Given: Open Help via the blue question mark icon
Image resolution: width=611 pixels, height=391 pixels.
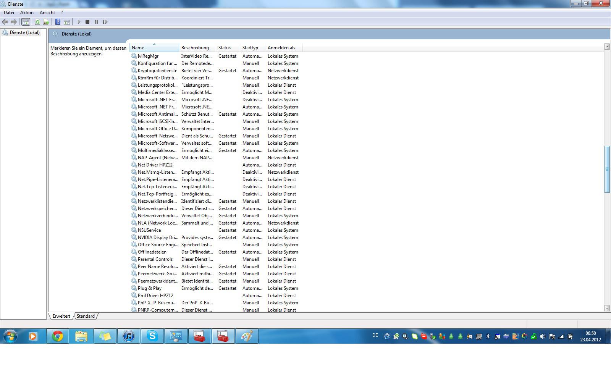Looking at the screenshot, I should [58, 22].
